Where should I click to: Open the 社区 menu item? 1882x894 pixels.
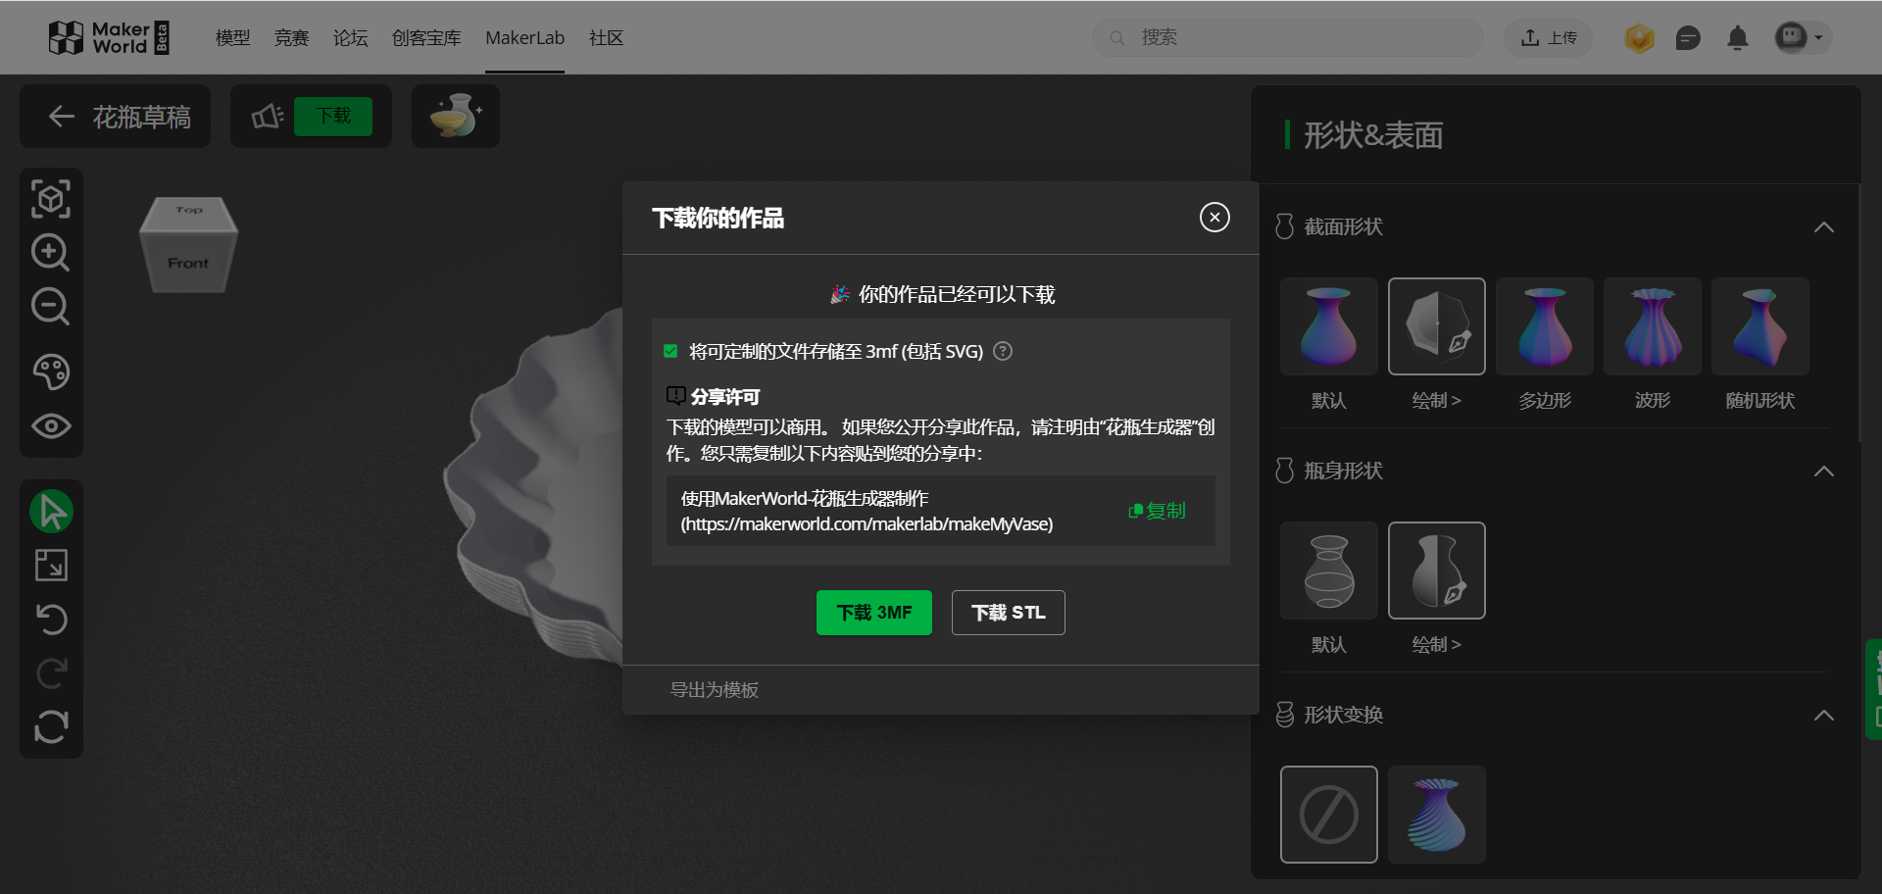606,37
